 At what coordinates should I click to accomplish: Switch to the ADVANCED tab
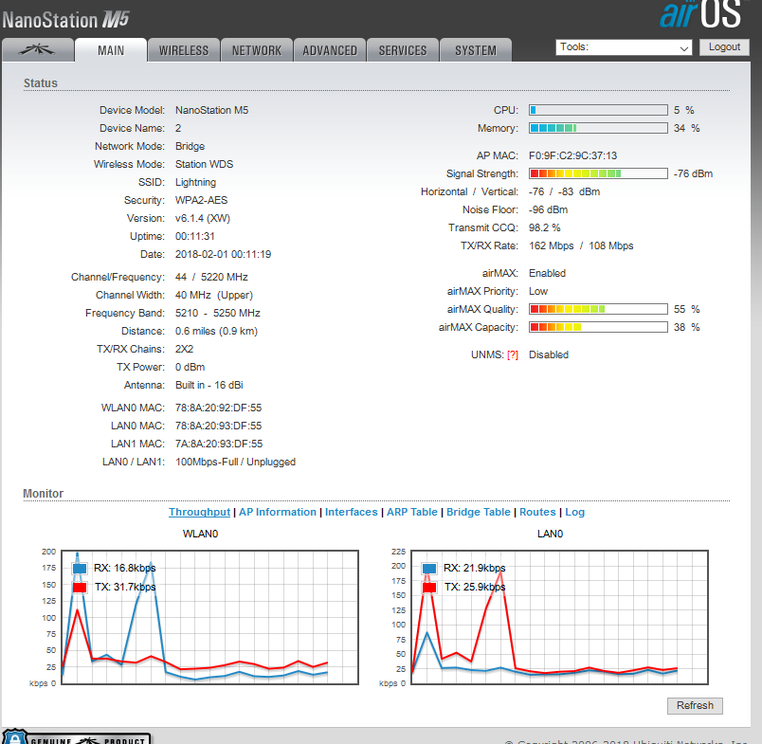click(x=330, y=50)
